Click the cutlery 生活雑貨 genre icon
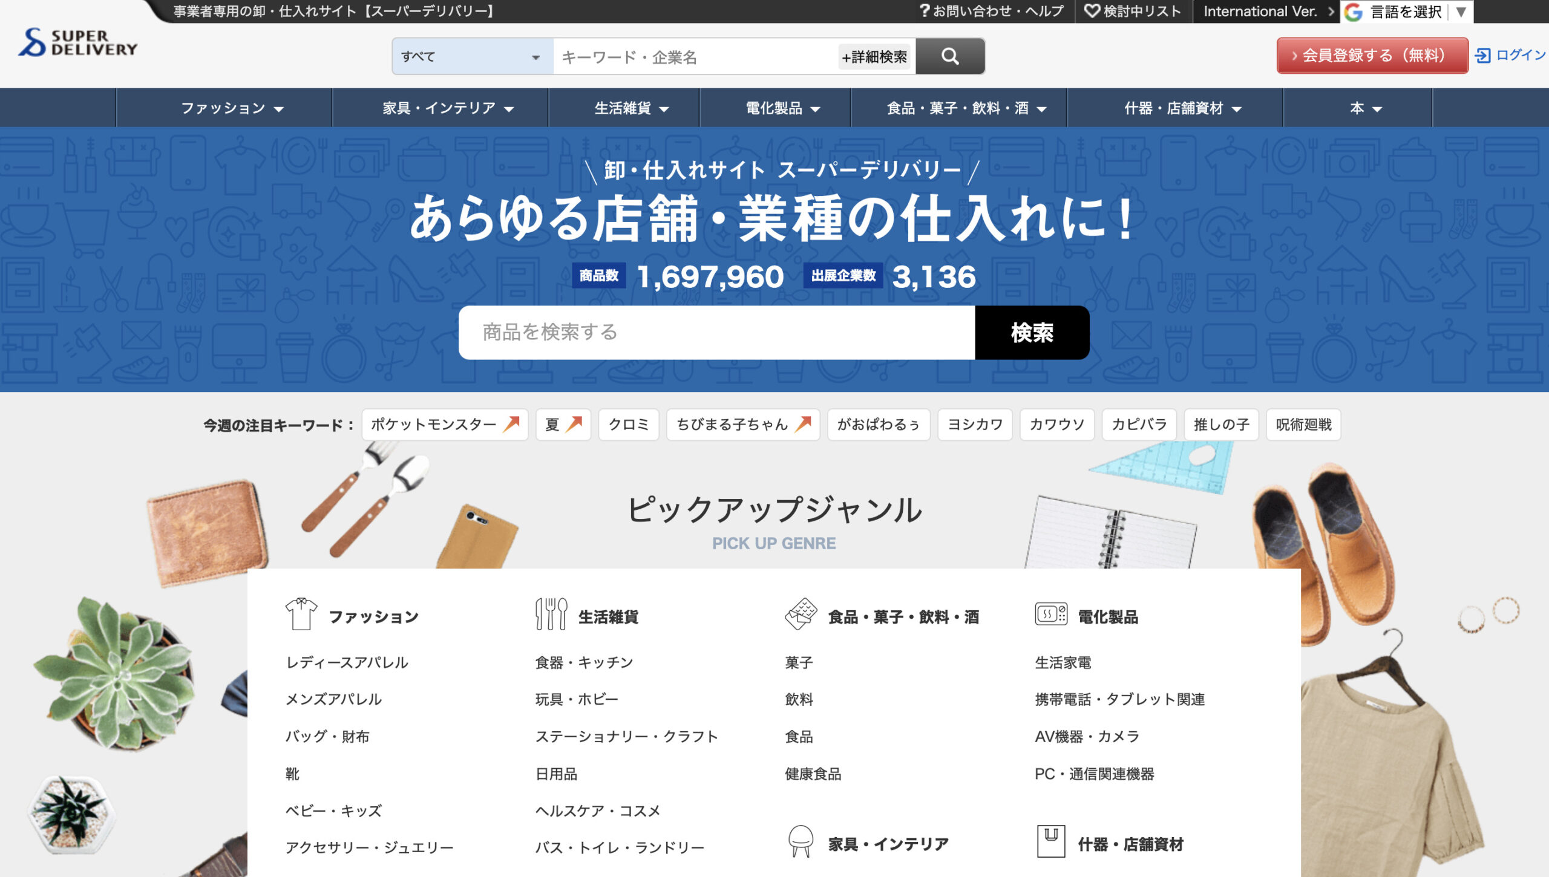 click(x=551, y=614)
